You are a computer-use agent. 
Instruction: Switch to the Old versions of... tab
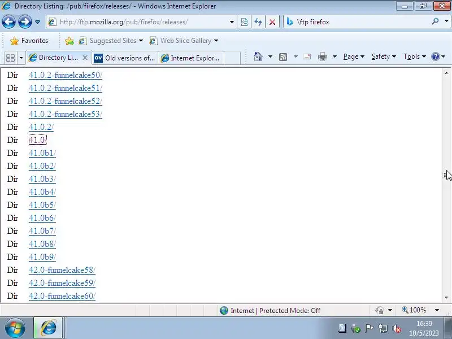pos(124,58)
